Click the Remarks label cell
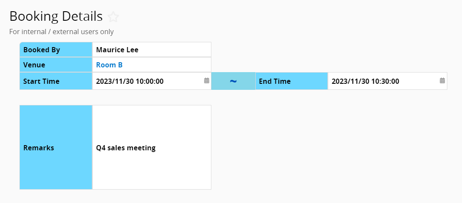Viewport: 462px width, 203px height. [56, 147]
